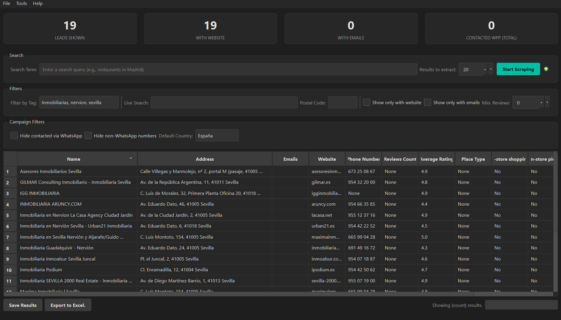
Task: Sort table by Address column header
Action: pyautogui.click(x=205, y=159)
